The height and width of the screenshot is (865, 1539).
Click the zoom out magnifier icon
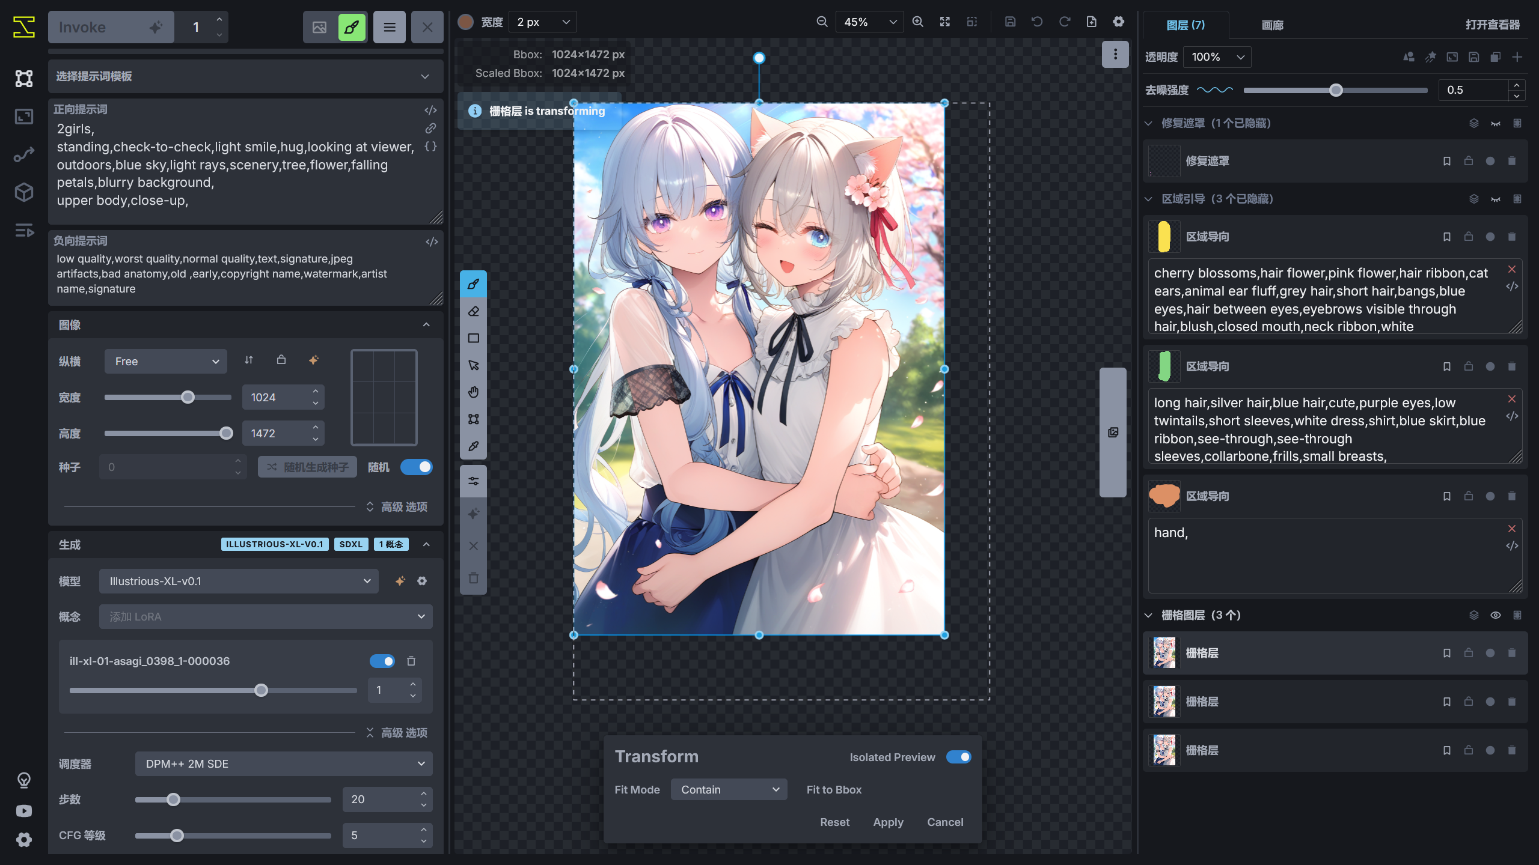822,22
